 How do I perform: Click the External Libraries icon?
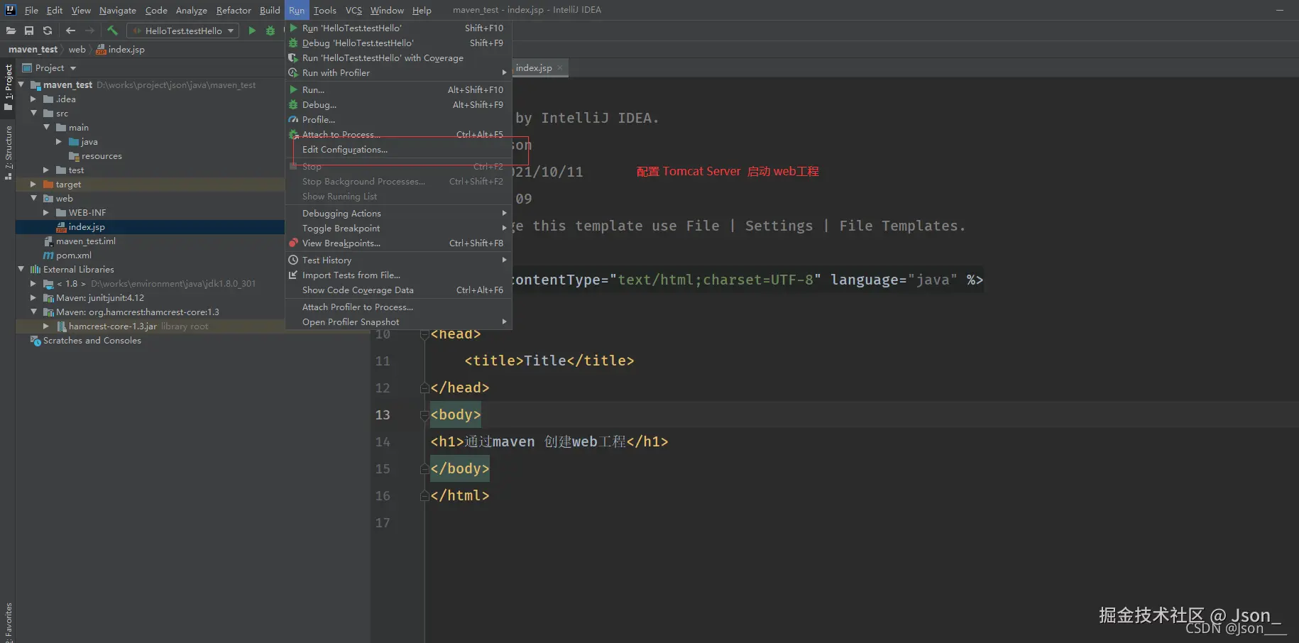pos(35,270)
